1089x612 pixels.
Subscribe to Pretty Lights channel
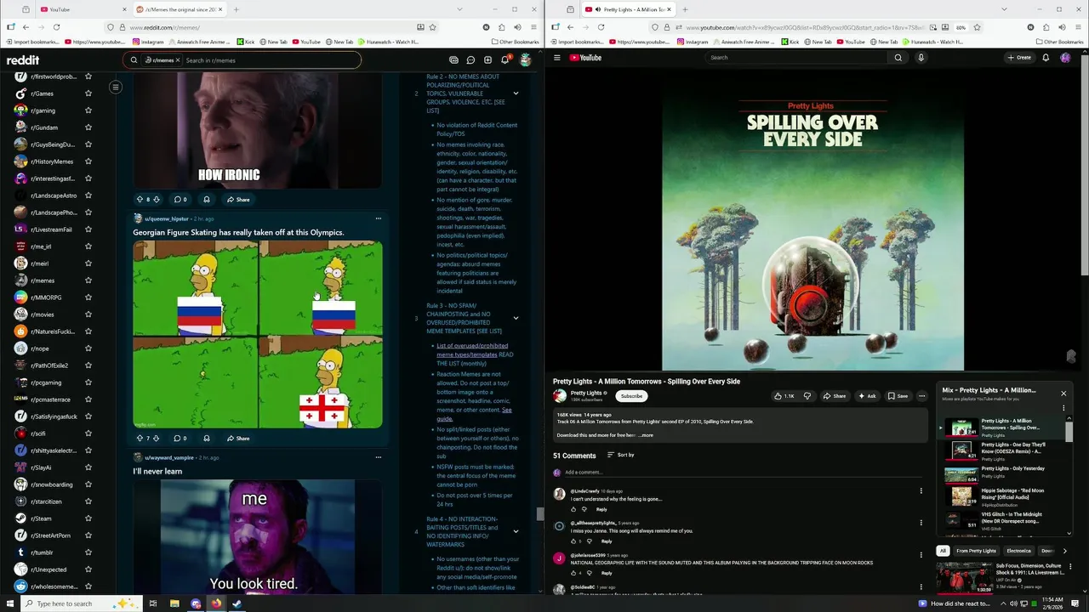coord(631,396)
